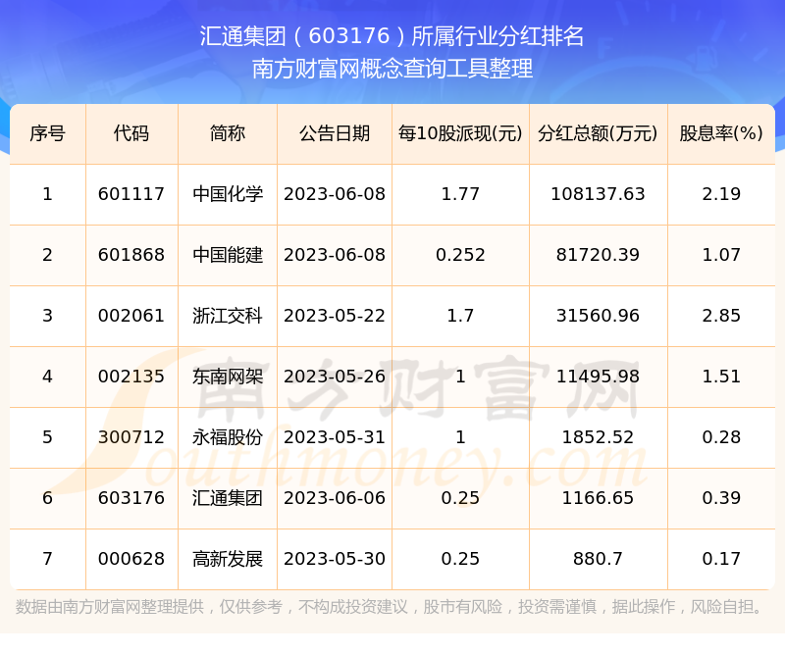The width and height of the screenshot is (785, 655).
Task: Select stock name '中国能建'
Action: (228, 255)
